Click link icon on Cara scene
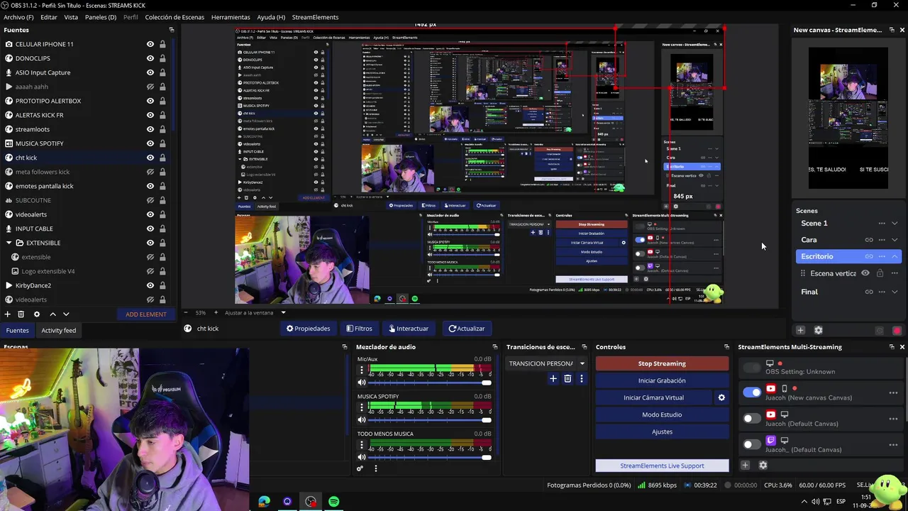This screenshot has height=511, width=908. click(869, 240)
